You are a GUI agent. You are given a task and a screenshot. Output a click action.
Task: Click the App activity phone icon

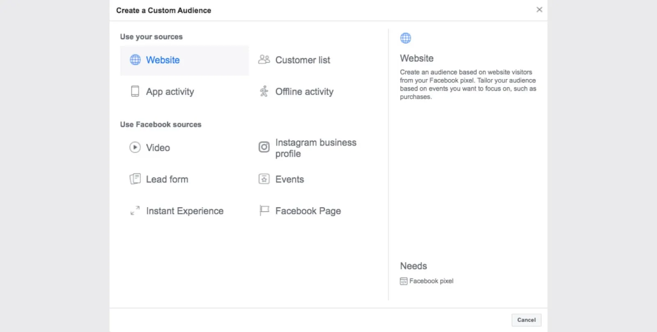click(x=135, y=91)
